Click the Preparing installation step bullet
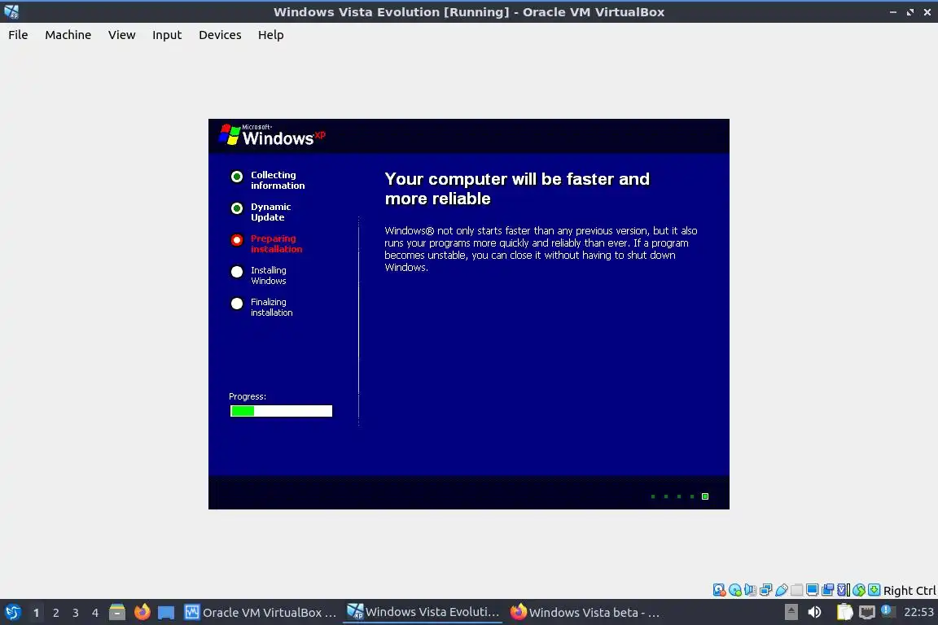The width and height of the screenshot is (938, 625). click(237, 240)
